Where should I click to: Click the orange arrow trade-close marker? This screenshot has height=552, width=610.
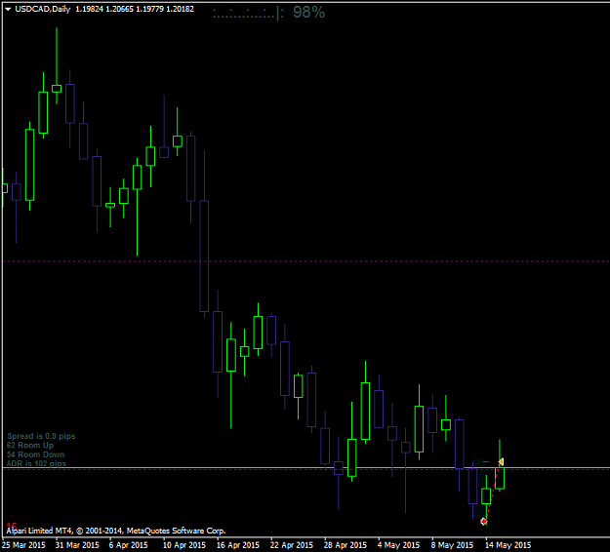(501, 461)
